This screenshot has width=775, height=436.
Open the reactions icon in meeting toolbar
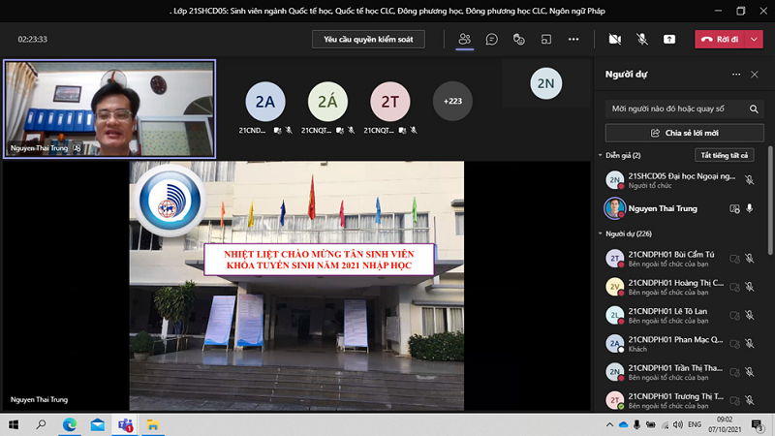(519, 39)
